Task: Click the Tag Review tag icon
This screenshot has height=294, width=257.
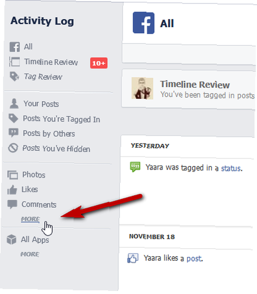Action: coord(14,76)
